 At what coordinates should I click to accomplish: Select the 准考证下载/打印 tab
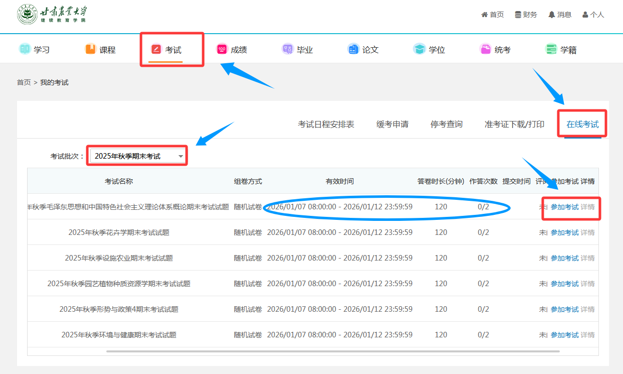[514, 124]
